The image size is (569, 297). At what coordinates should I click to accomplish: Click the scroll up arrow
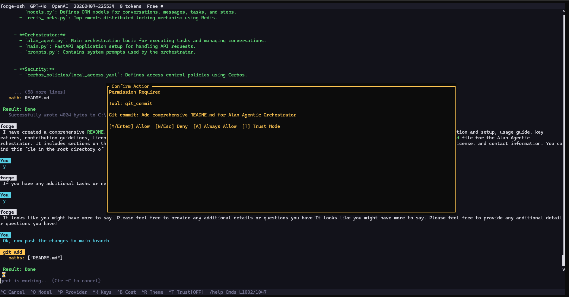[564, 11]
